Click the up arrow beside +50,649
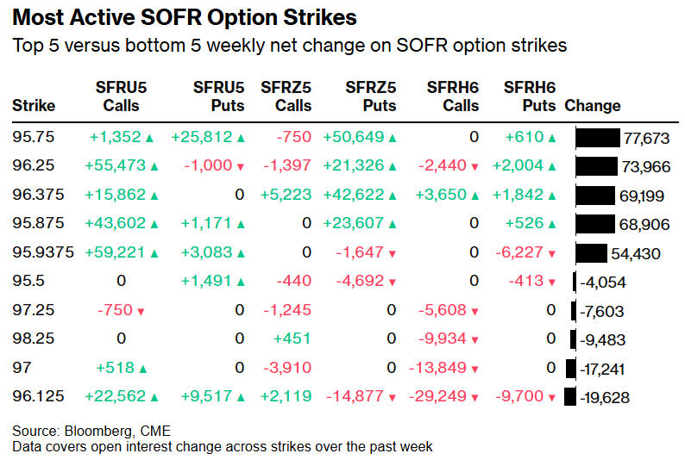Image resolution: width=685 pixels, height=466 pixels. tap(392, 138)
